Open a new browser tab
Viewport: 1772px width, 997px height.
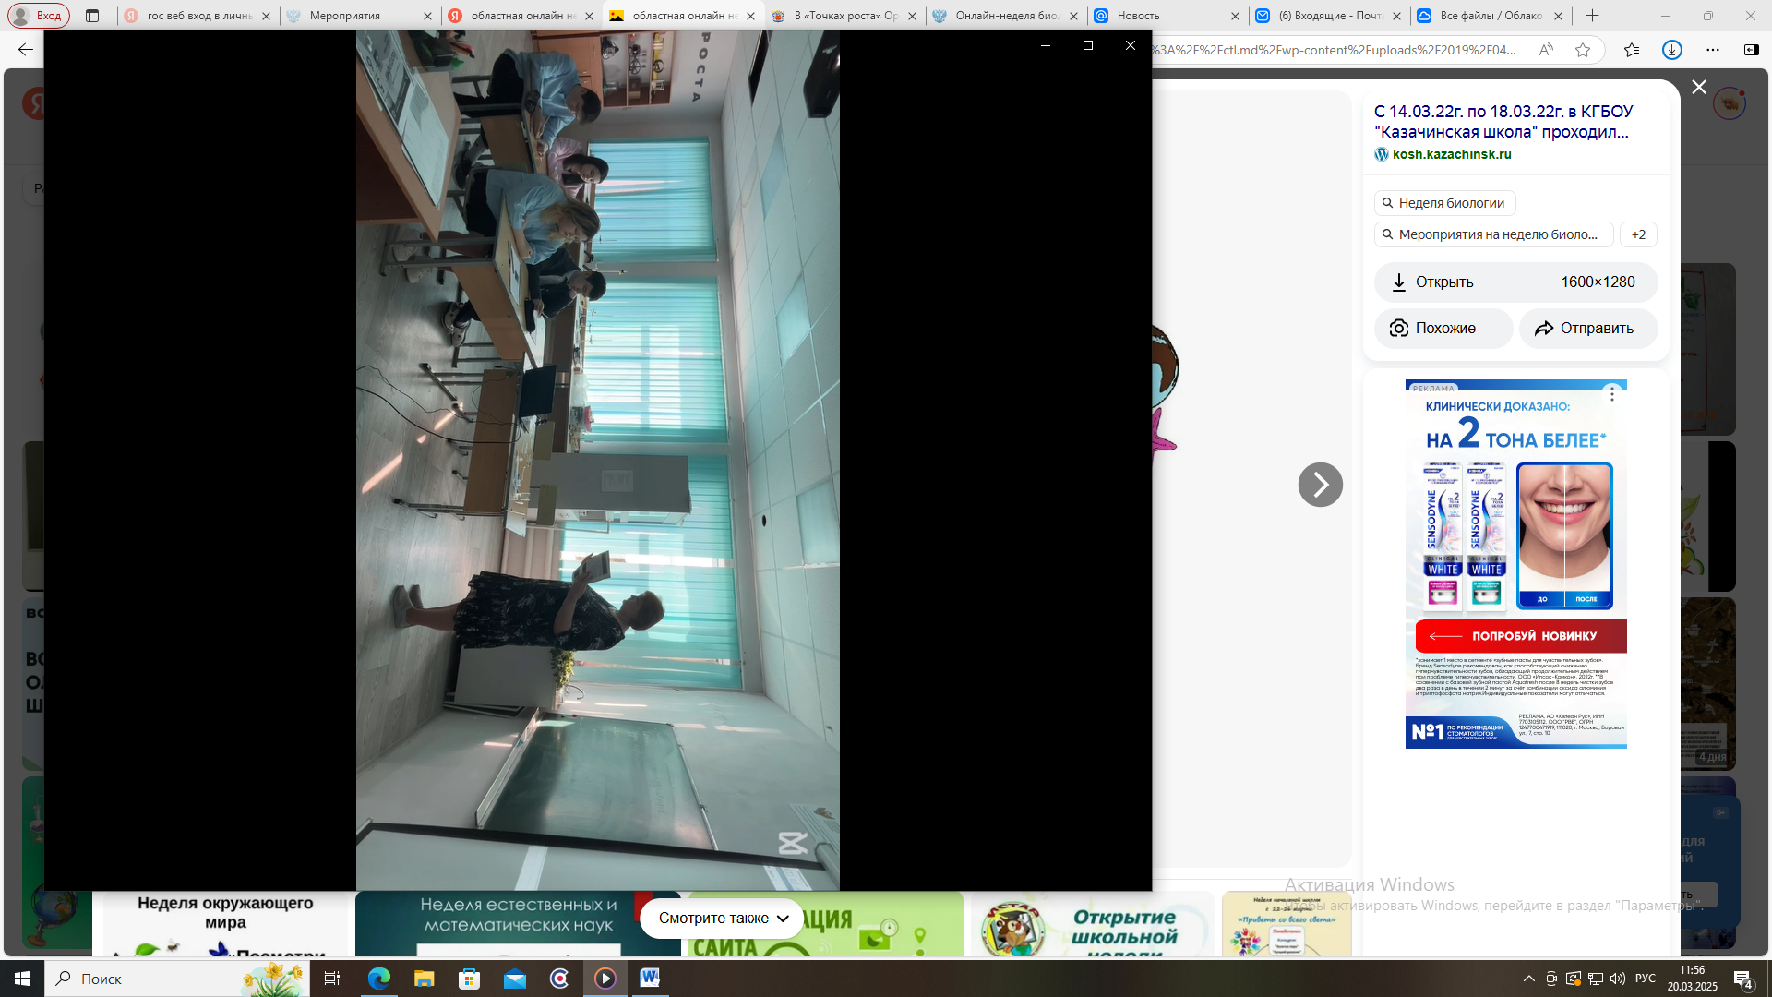(x=1592, y=16)
